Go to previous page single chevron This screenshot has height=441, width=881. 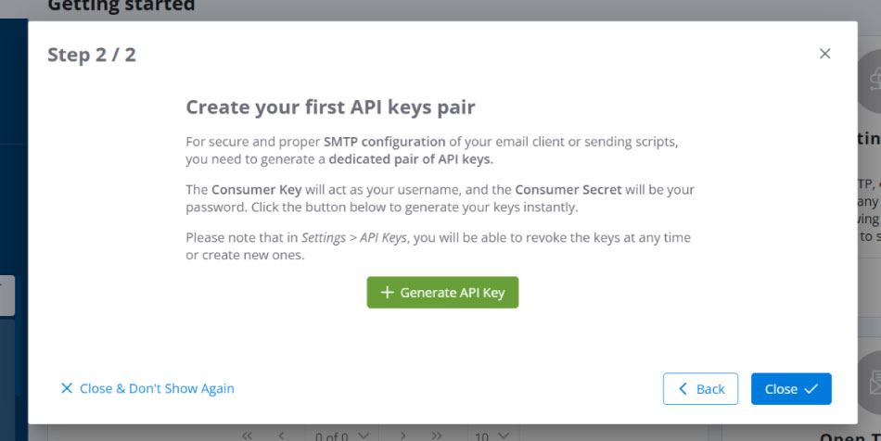point(282,435)
